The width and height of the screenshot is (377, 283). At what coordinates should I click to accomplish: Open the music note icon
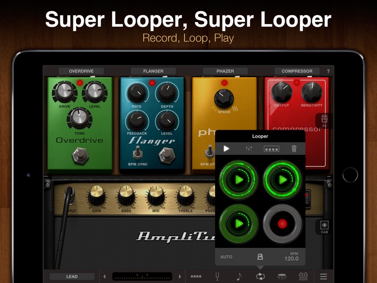tap(239, 276)
